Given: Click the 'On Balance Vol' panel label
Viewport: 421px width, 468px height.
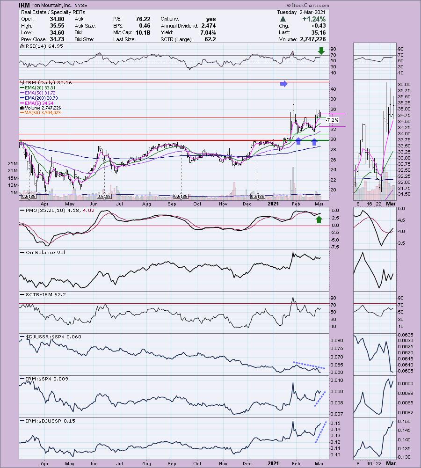Looking at the screenshot, I should 45,253.
